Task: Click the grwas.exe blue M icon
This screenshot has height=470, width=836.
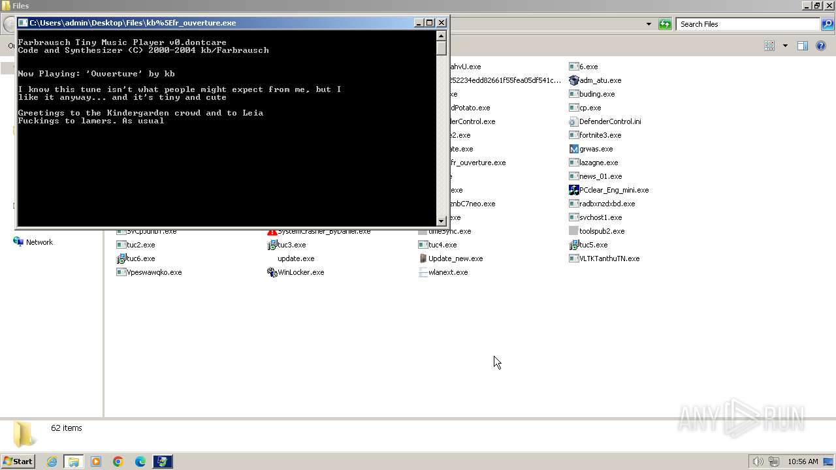Action: (573, 149)
